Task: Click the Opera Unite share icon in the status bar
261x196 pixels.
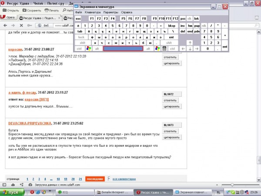Action: click(21, 185)
